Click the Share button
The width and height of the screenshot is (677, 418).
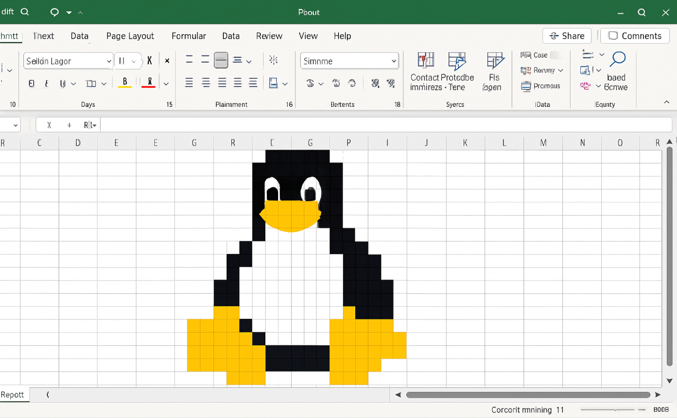[567, 36]
